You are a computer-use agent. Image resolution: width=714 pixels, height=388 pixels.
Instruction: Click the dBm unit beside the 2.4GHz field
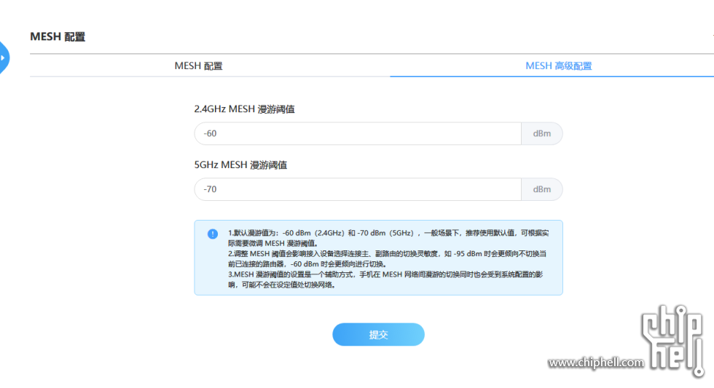pos(541,134)
